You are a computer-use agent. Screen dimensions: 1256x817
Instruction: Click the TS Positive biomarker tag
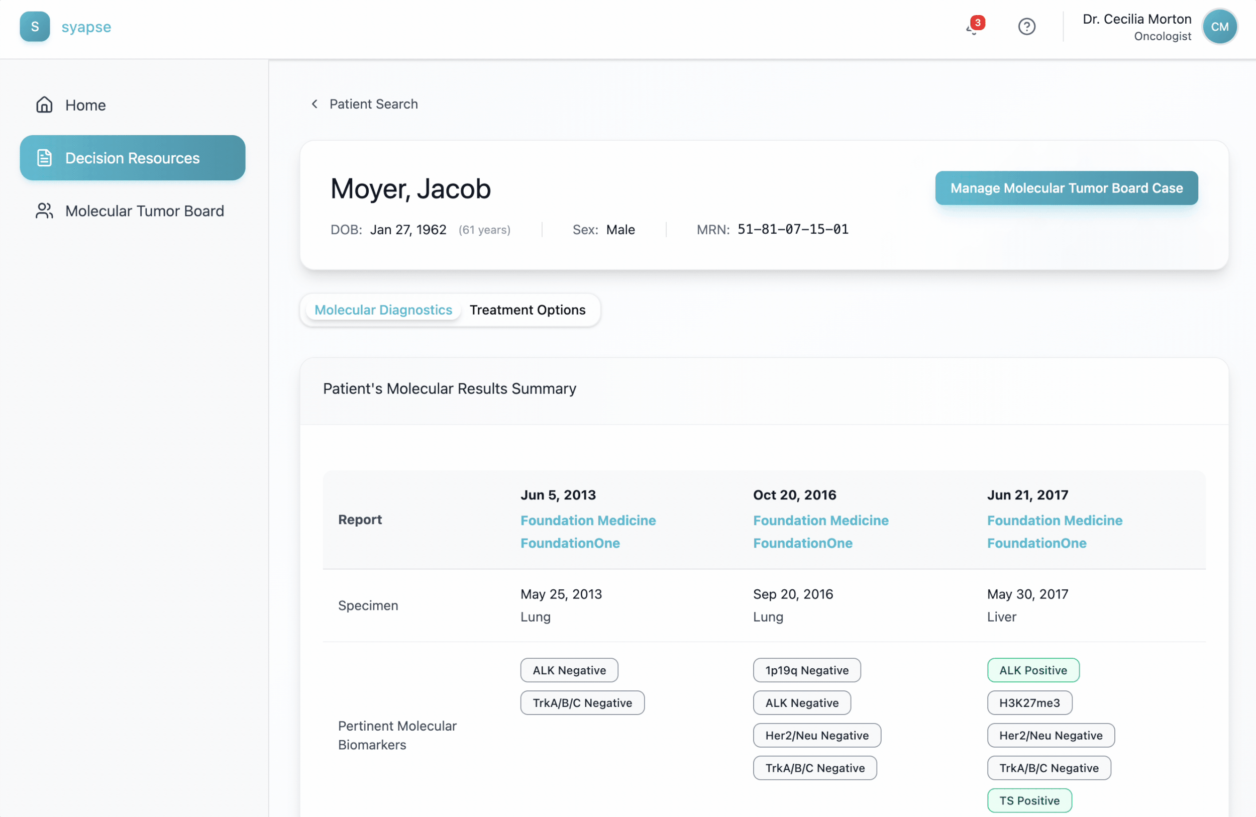1029,800
